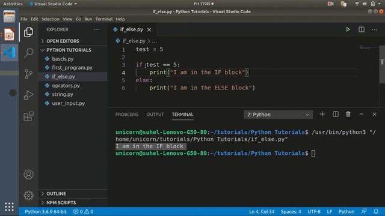Click Python 3.6.9 64-bit interpreter selector
The image size is (385, 216).
[46, 212]
